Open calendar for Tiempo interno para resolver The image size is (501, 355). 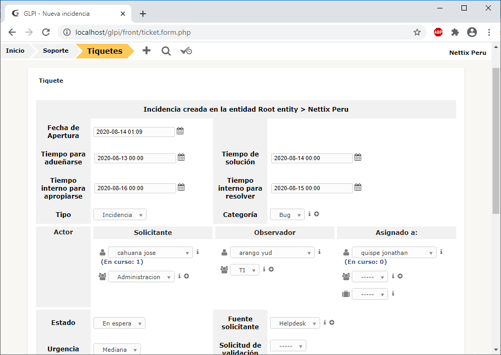pos(358,188)
